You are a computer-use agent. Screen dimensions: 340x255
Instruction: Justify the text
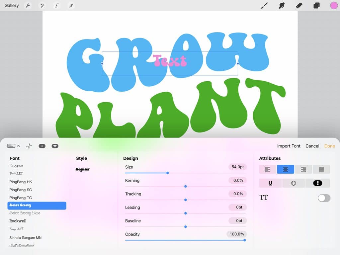pos(321,169)
